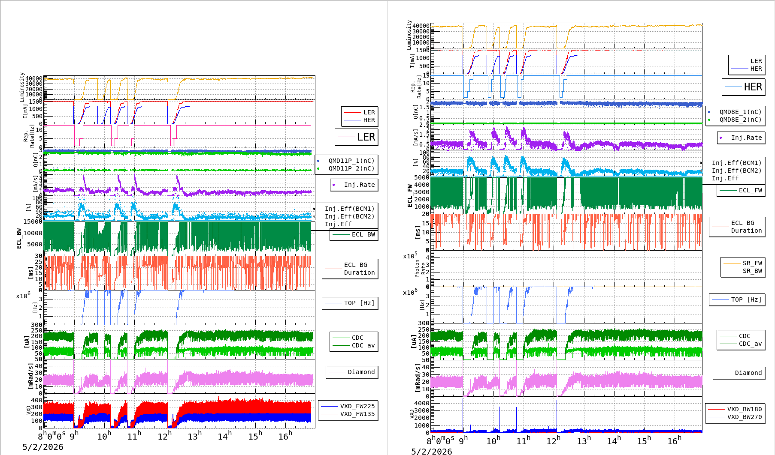The height and width of the screenshot is (455, 775).
Task: Pick the VXD_BW270 legend entry
Action: 735,417
